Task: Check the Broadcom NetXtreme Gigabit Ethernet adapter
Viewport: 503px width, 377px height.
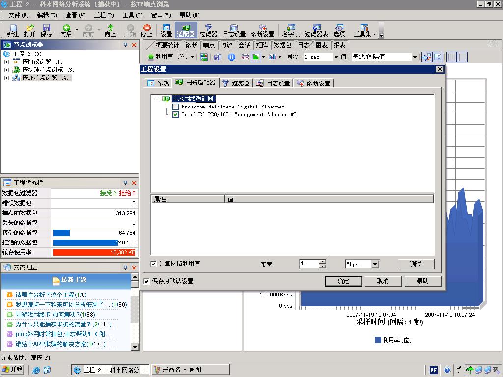Action: click(x=175, y=107)
